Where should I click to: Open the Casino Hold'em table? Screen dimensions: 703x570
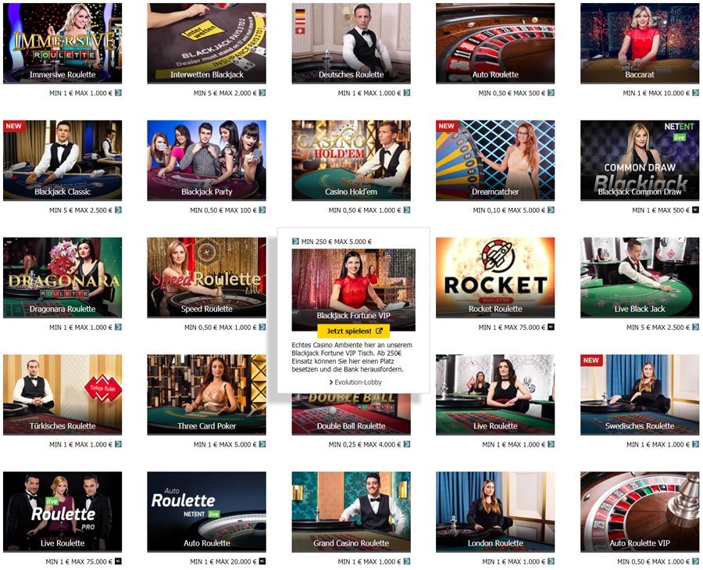pyautogui.click(x=351, y=160)
